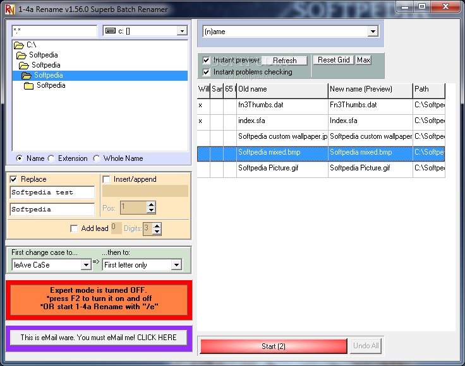
Task: Click the 'Softpedia test' search text field
Action: tap(52, 192)
